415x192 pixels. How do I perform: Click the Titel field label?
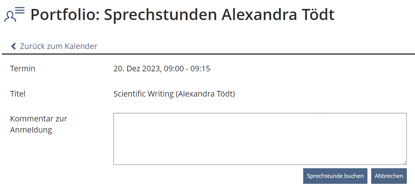coord(18,94)
